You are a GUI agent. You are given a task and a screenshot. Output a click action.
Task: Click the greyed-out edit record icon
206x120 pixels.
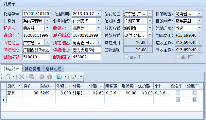31,77
